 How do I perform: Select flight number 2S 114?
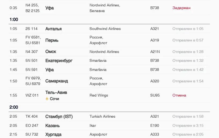pyautogui.click(x=31, y=29)
